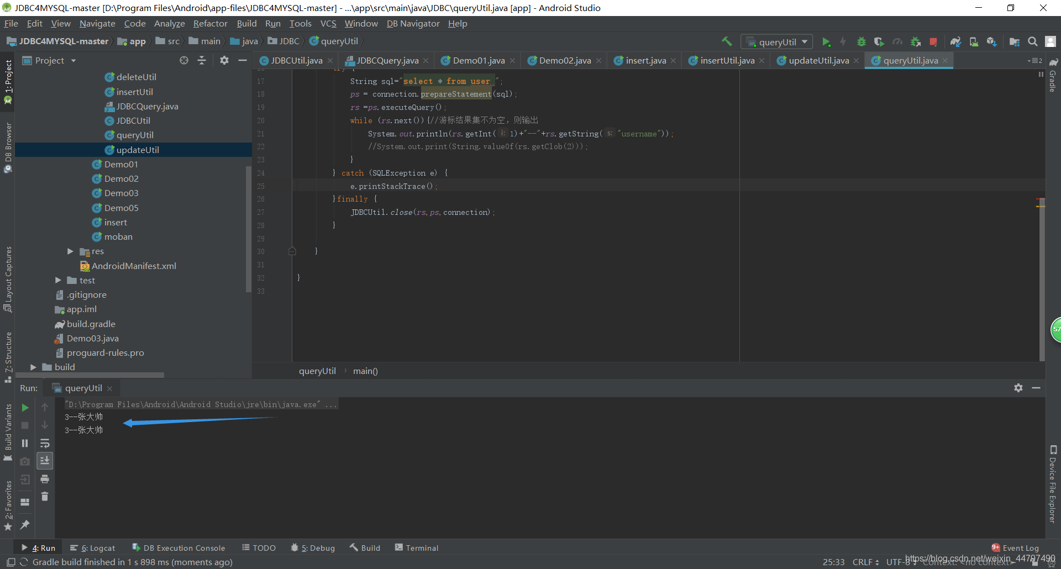Print the Run console output

[45, 479]
